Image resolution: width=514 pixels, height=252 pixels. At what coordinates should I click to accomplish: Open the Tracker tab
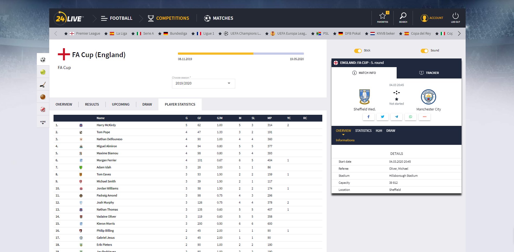(x=429, y=73)
